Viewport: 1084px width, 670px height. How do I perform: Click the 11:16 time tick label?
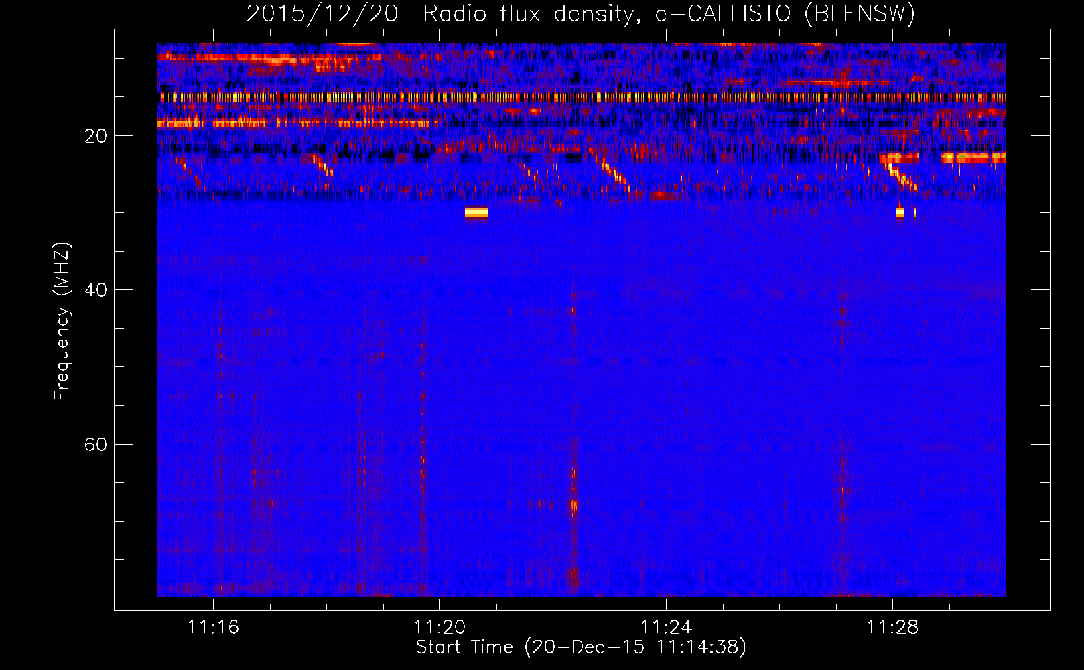213,627
